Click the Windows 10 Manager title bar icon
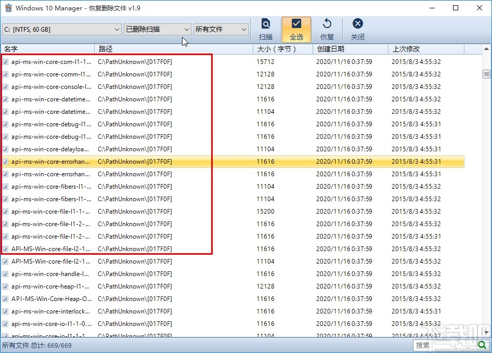 point(8,8)
